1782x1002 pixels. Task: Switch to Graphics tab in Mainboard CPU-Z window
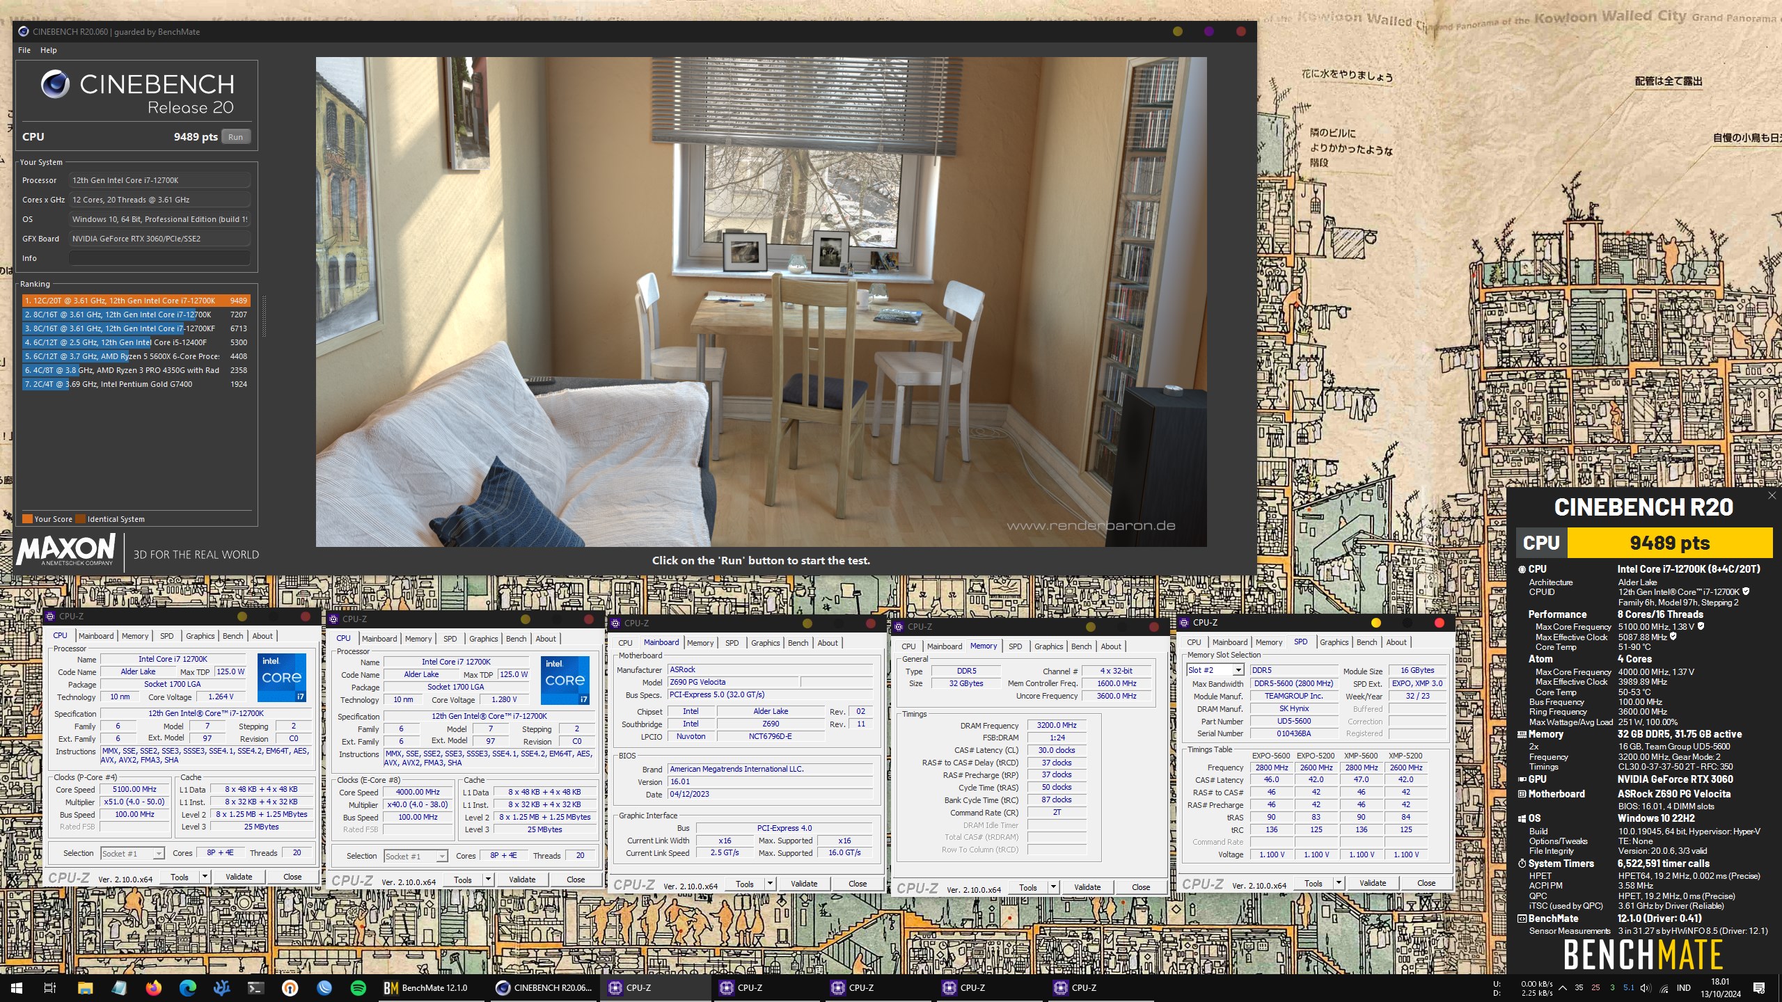coord(765,643)
